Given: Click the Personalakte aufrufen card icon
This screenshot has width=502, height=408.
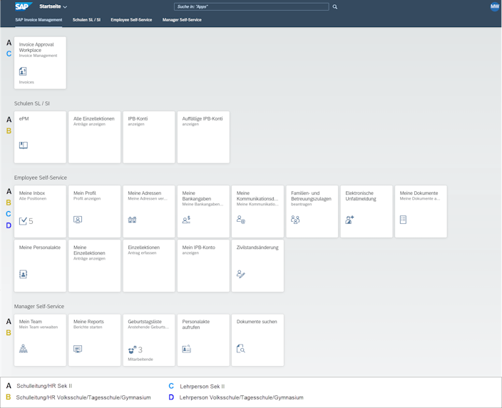Looking at the screenshot, I should point(186,349).
